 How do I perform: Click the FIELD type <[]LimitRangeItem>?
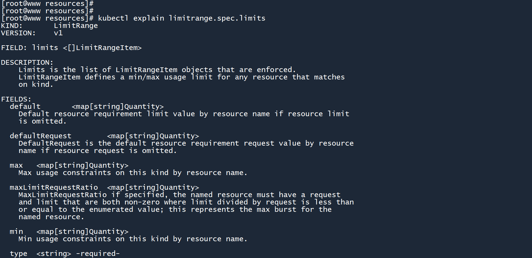point(102,48)
